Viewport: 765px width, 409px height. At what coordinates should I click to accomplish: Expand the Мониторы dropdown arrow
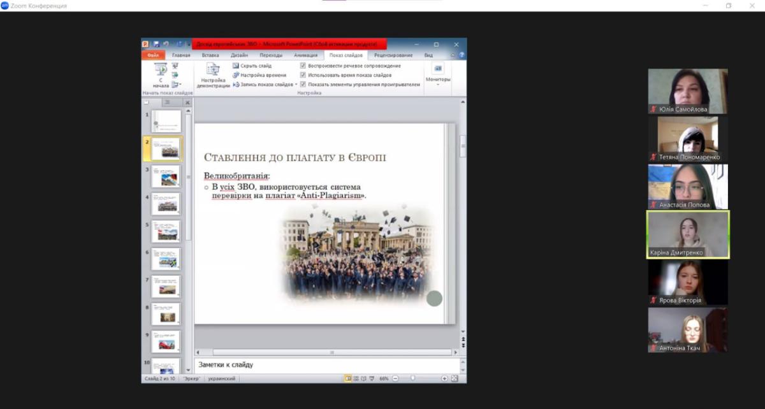(438, 85)
